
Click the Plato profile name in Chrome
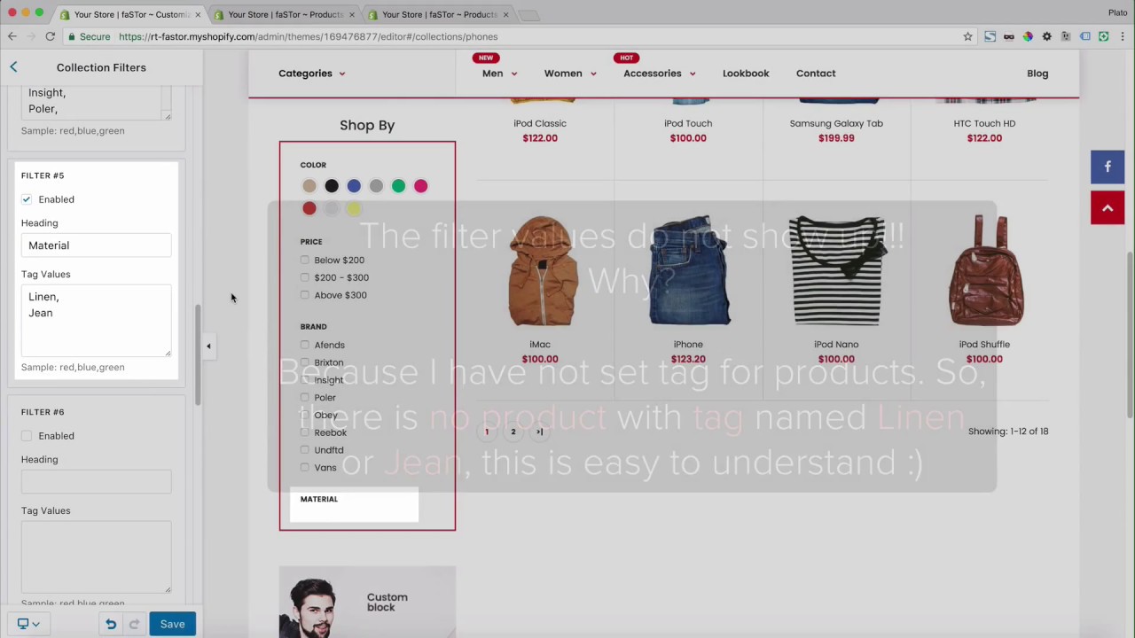pos(1117,12)
